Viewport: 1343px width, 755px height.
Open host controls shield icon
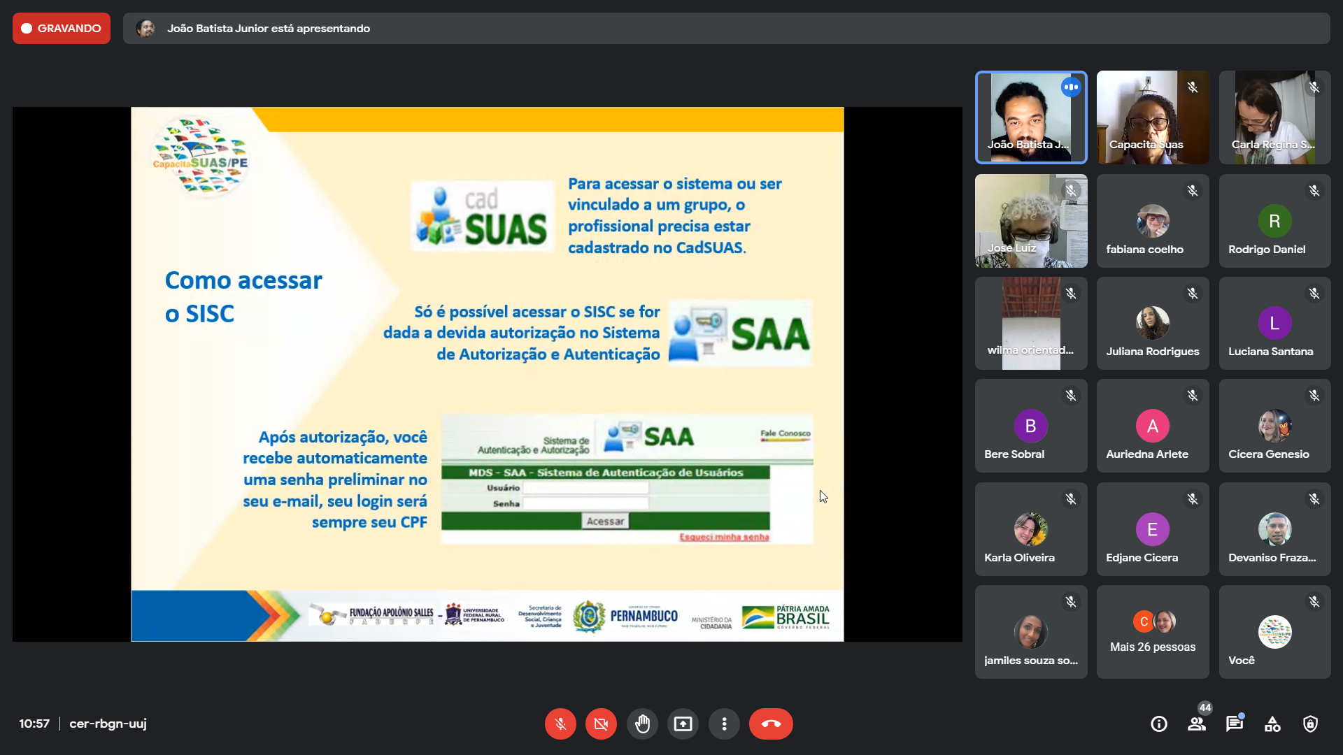(x=1310, y=724)
